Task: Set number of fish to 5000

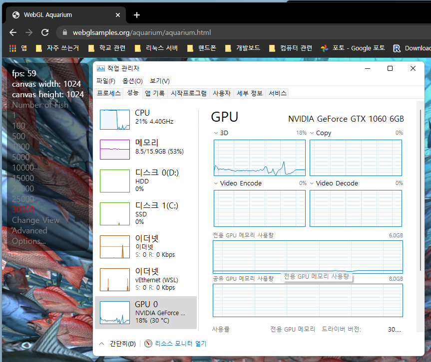Action: tap(21, 157)
